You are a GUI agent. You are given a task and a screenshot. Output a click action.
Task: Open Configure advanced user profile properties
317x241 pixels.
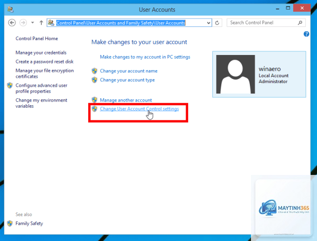coord(41,88)
